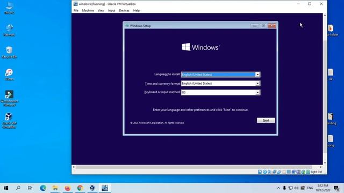Click the hard disk activity status icon
Viewport: 344px width, 193px height.
(x=260, y=172)
